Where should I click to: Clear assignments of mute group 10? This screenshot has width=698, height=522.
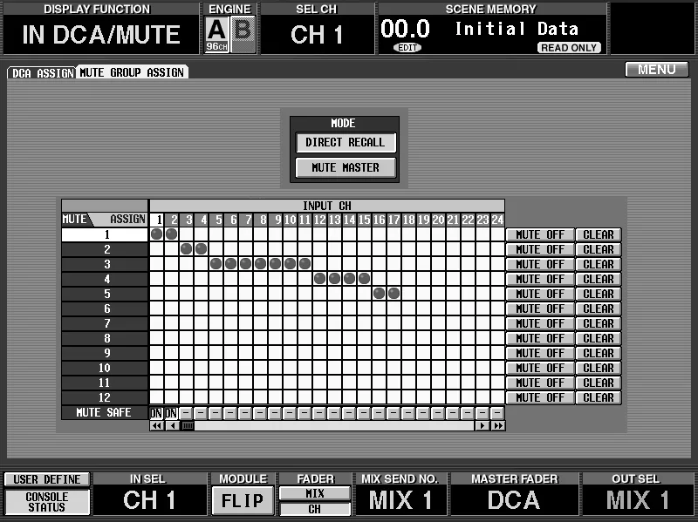click(x=599, y=368)
